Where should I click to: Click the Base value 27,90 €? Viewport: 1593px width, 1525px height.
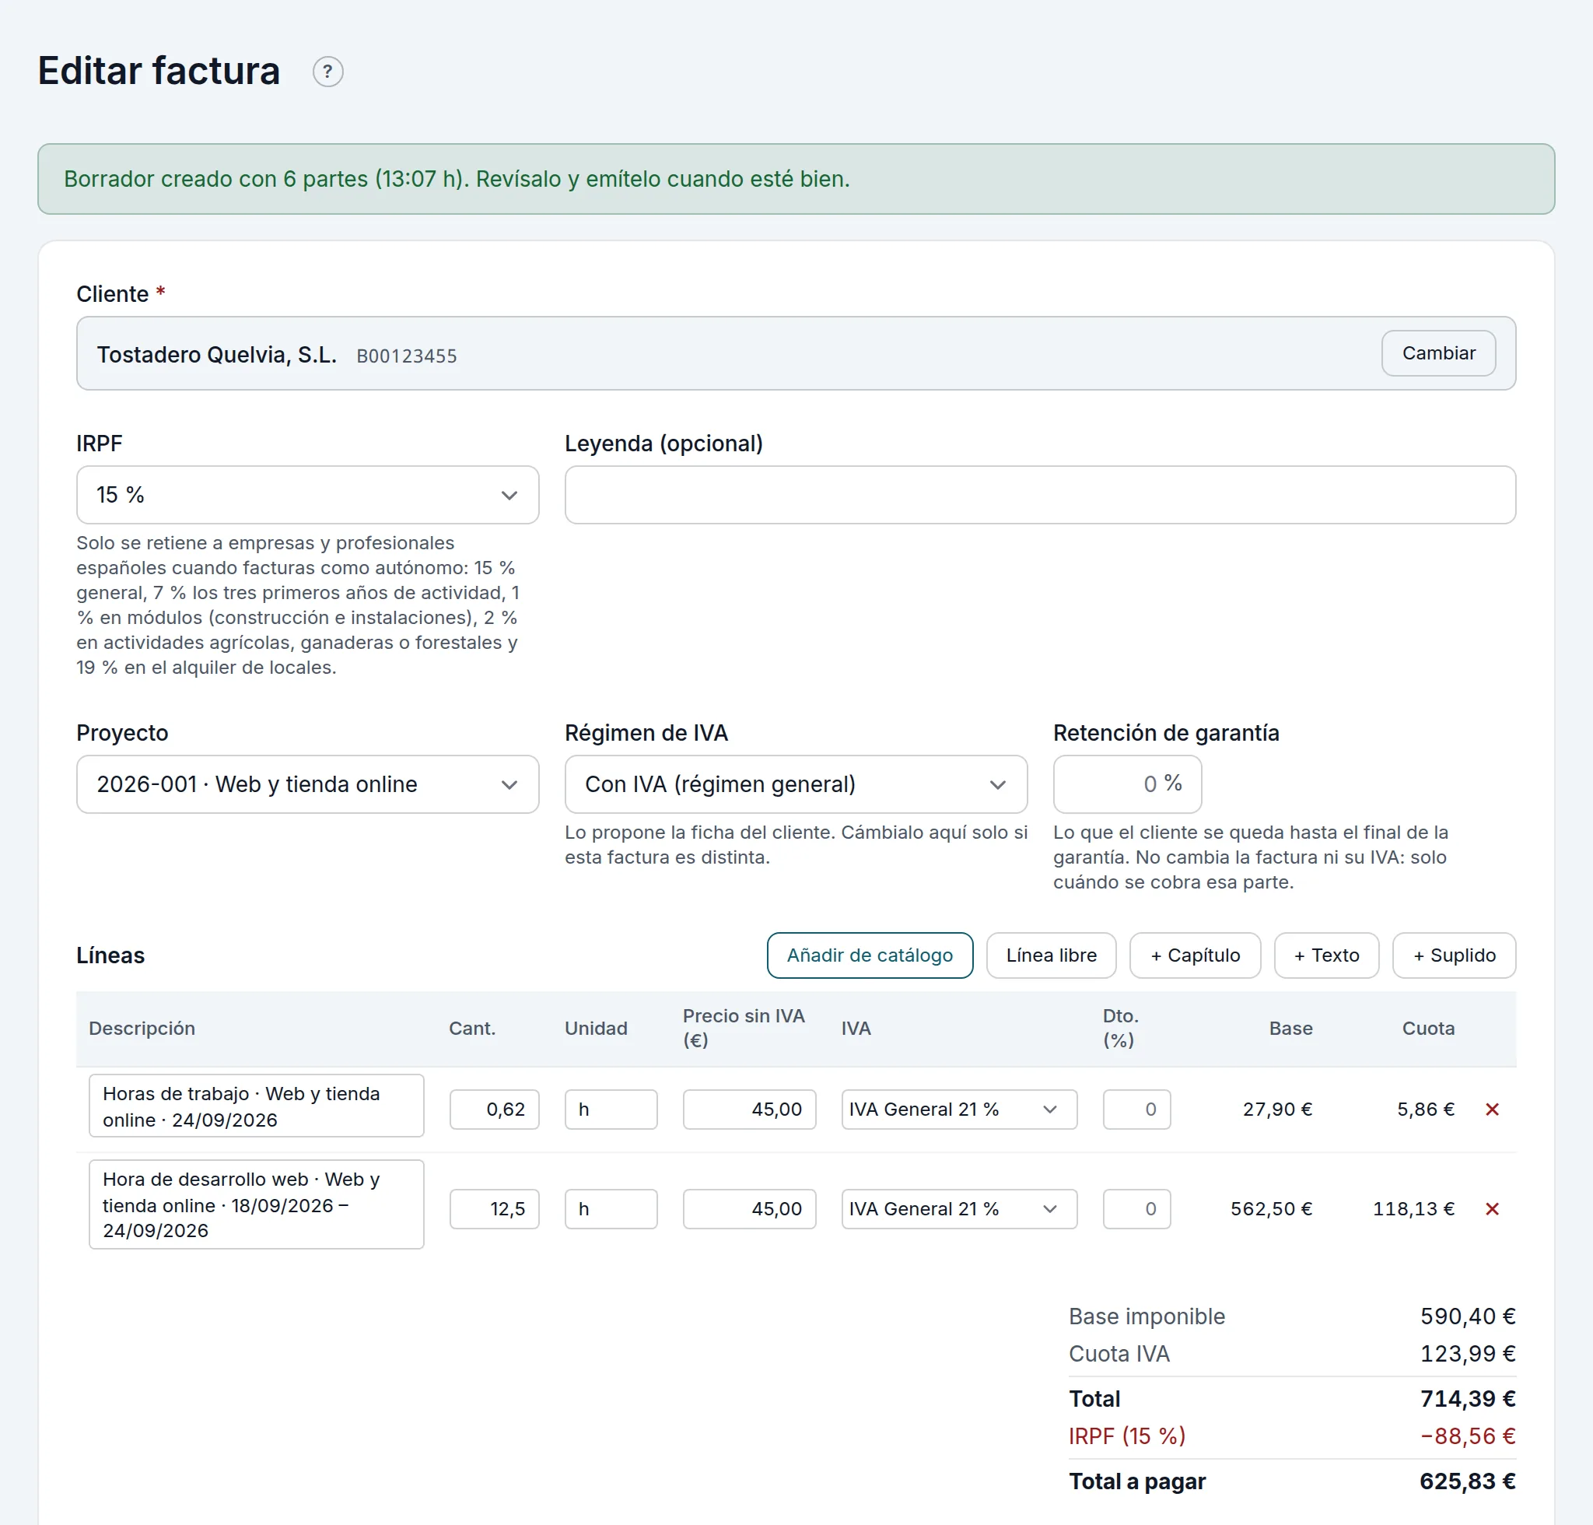1278,1110
